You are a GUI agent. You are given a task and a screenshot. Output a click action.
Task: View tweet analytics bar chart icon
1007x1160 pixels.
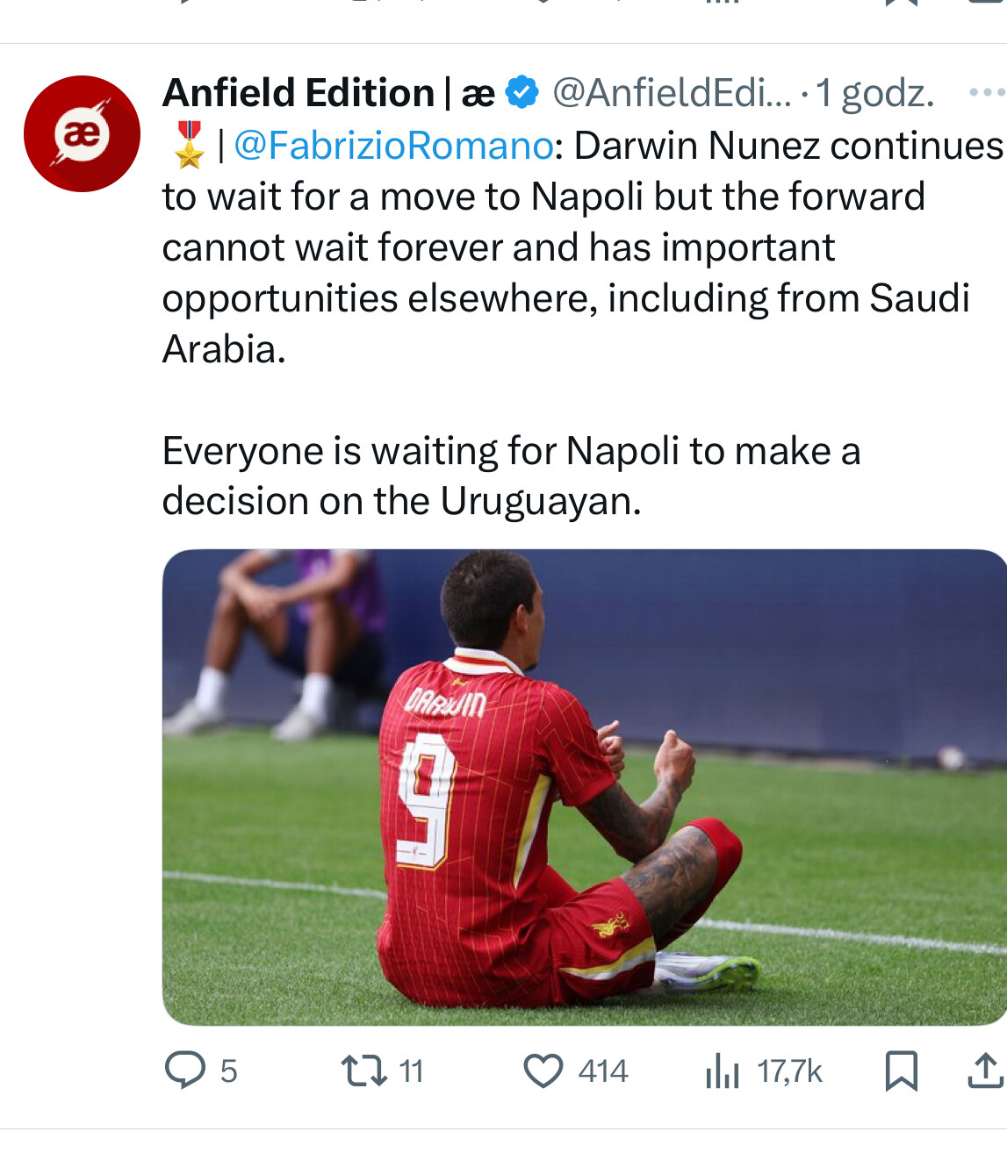coord(723,1070)
